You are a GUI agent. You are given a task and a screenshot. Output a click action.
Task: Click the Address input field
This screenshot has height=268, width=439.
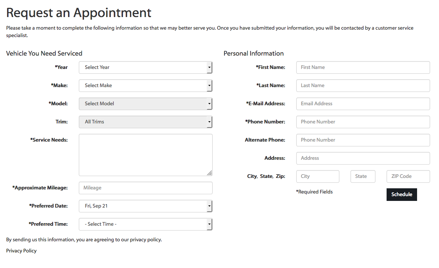(363, 158)
